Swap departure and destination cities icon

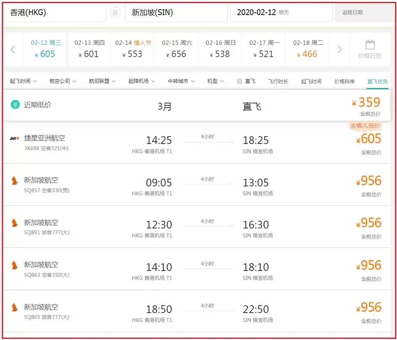coord(115,12)
